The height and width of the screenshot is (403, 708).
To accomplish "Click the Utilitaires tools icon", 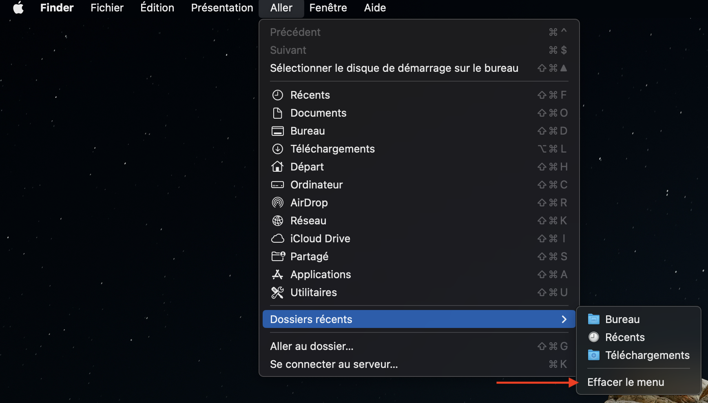I will pos(277,292).
